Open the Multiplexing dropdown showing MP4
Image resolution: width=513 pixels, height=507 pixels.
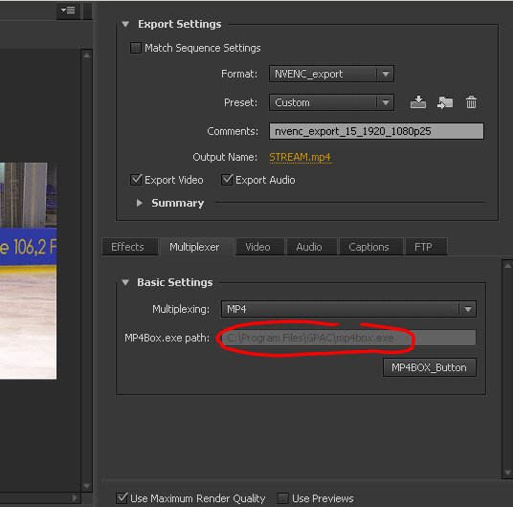coord(348,309)
